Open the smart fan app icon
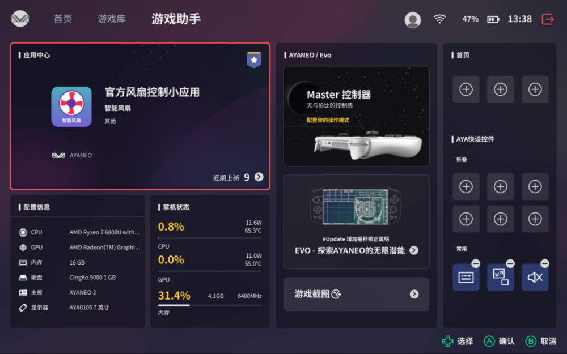This screenshot has height=354, width=567. 71,106
